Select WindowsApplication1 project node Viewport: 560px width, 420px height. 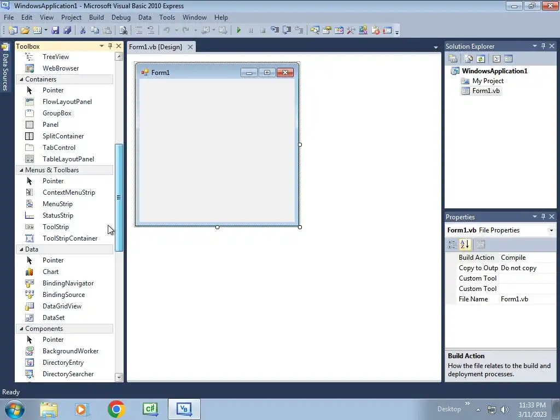coord(494,71)
